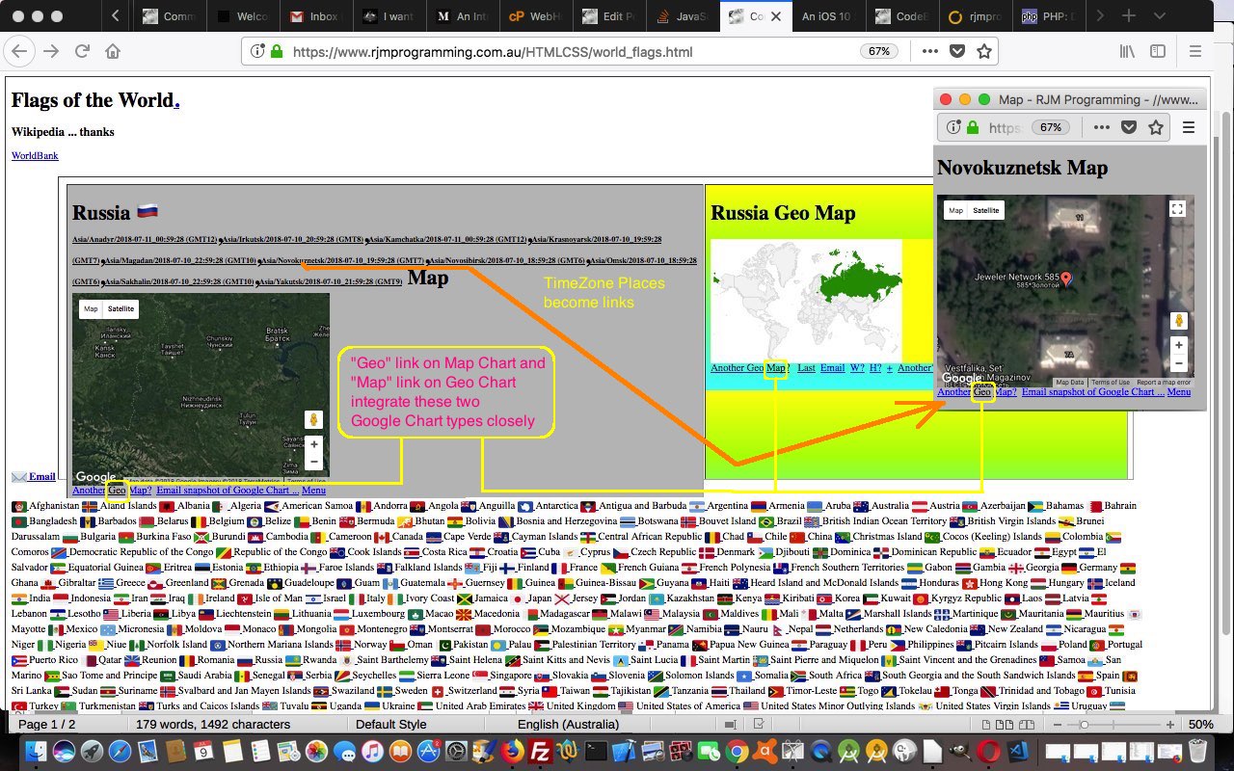Save world_flags page to Pocket
Image resolution: width=1234 pixels, height=771 pixels.
[956, 51]
